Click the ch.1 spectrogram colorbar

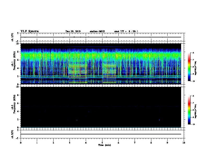189,67
